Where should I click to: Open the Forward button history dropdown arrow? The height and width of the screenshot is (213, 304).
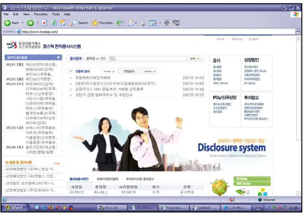(37, 23)
